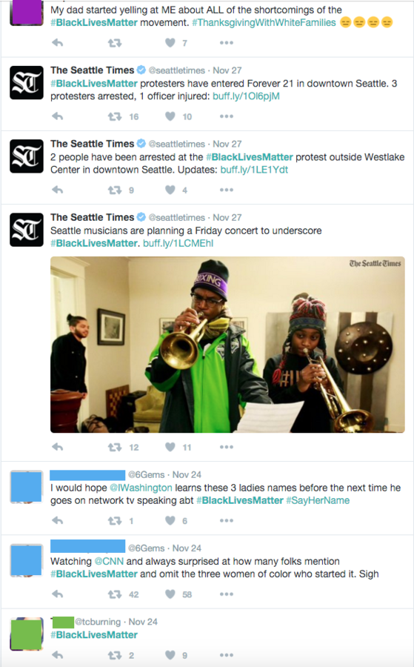Reply to the Forever 21 protest tweet
The image size is (414, 667).
(57, 116)
